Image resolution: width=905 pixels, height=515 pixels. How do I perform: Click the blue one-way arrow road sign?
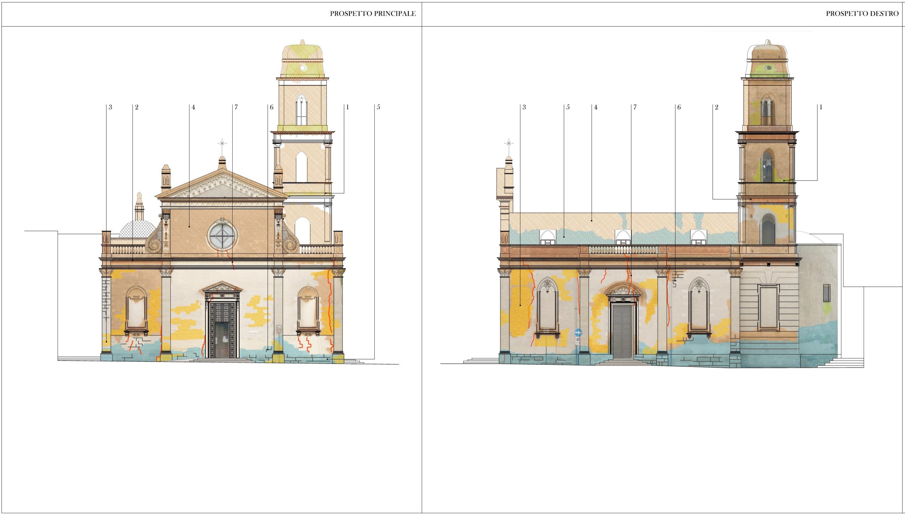[578, 333]
